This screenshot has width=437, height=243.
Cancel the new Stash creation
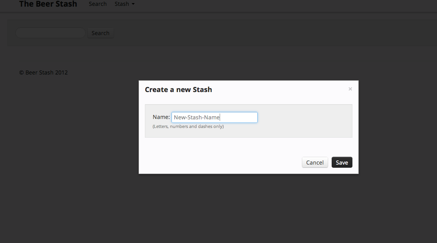(x=315, y=163)
